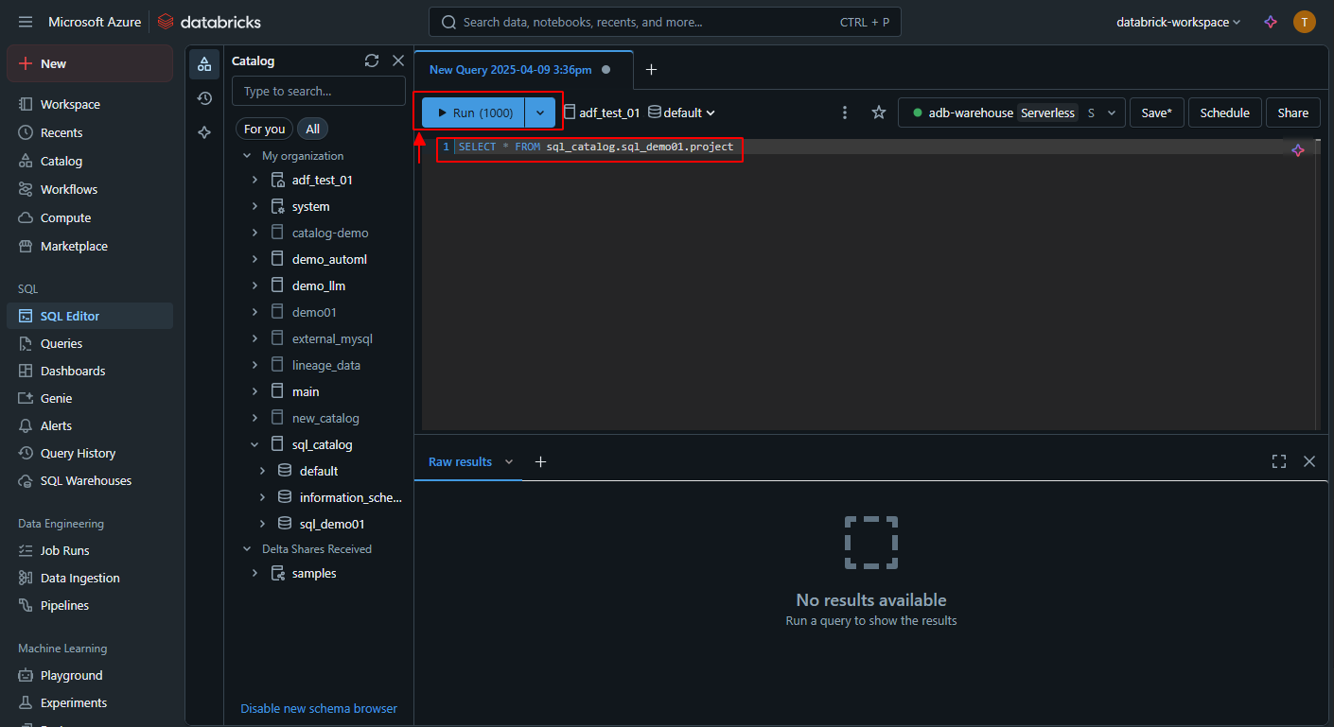This screenshot has width=1334, height=727.
Task: Click the Share button
Action: (1292, 113)
